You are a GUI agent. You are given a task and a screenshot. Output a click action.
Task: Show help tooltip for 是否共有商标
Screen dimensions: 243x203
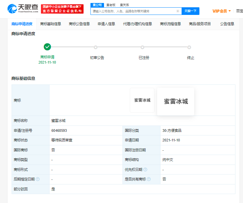pos(149,179)
